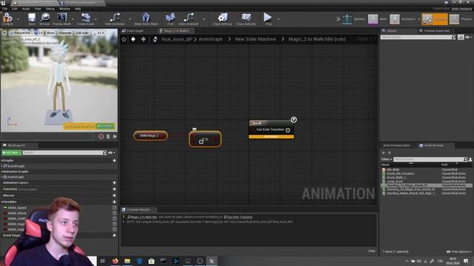
Task: Navigate back in graph history
Action: coord(133,39)
